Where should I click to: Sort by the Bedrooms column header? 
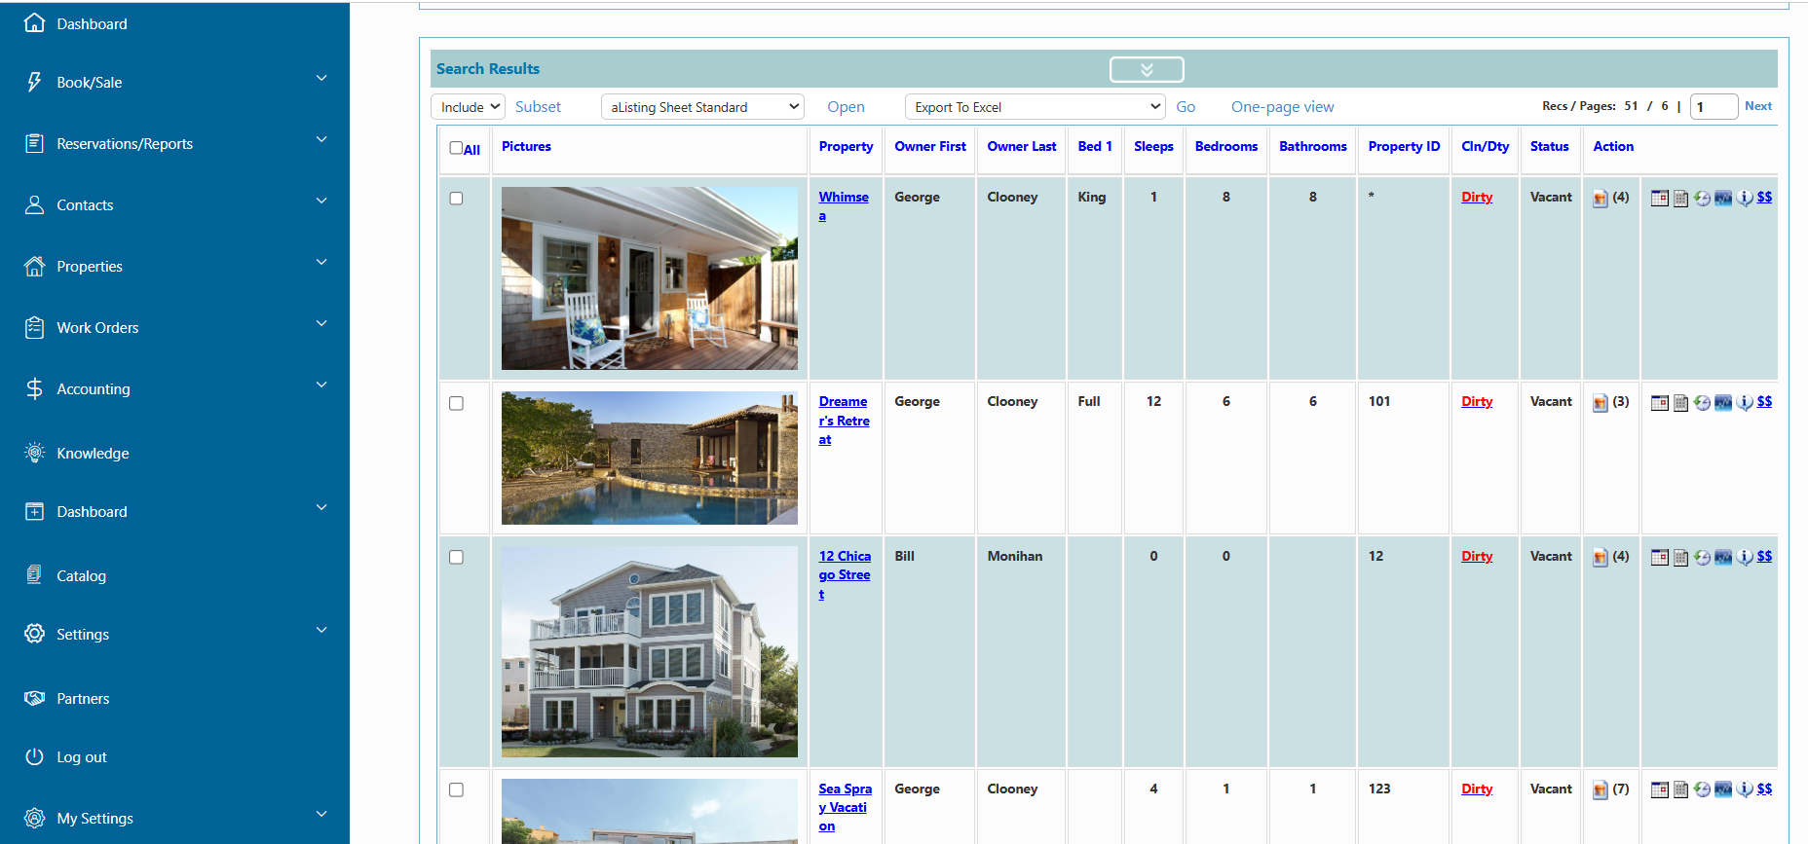(x=1225, y=146)
